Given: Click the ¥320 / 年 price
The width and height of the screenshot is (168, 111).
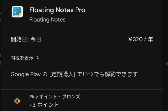Looking at the screenshot, I should (141, 39).
